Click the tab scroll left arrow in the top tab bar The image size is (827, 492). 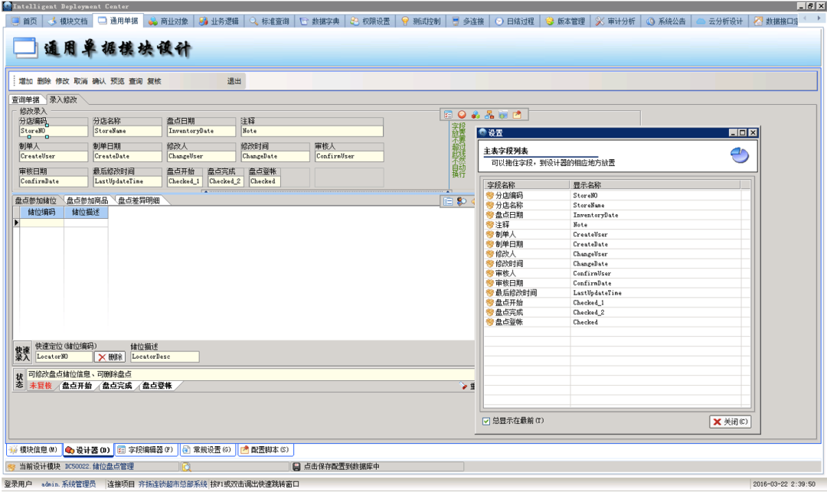[x=805, y=18]
